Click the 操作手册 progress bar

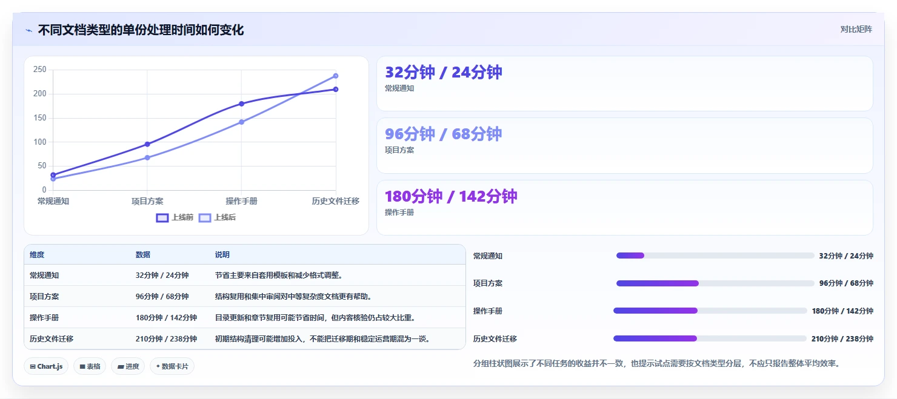[x=710, y=311]
